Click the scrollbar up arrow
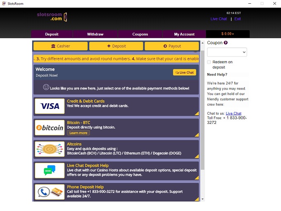This screenshot has height=211, width=281. (x=202, y=43)
